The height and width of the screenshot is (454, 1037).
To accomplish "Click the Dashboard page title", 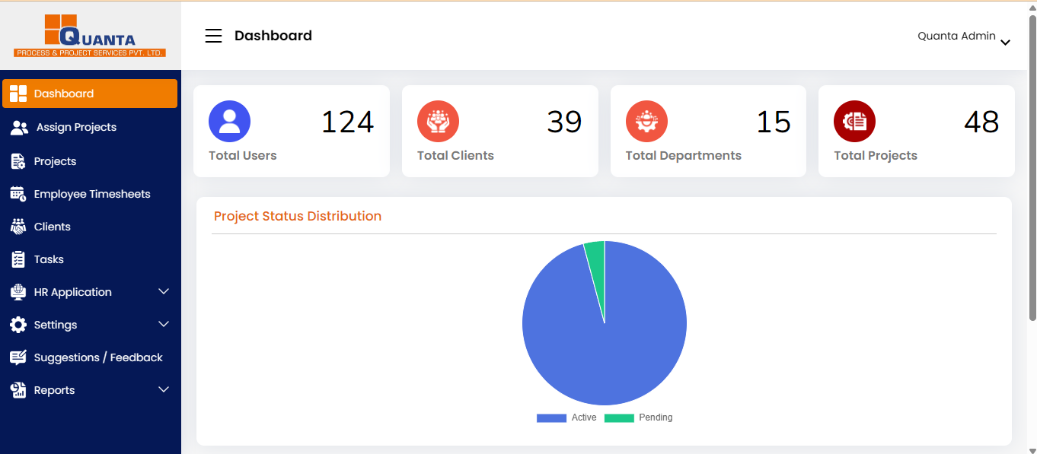I will tap(273, 36).
